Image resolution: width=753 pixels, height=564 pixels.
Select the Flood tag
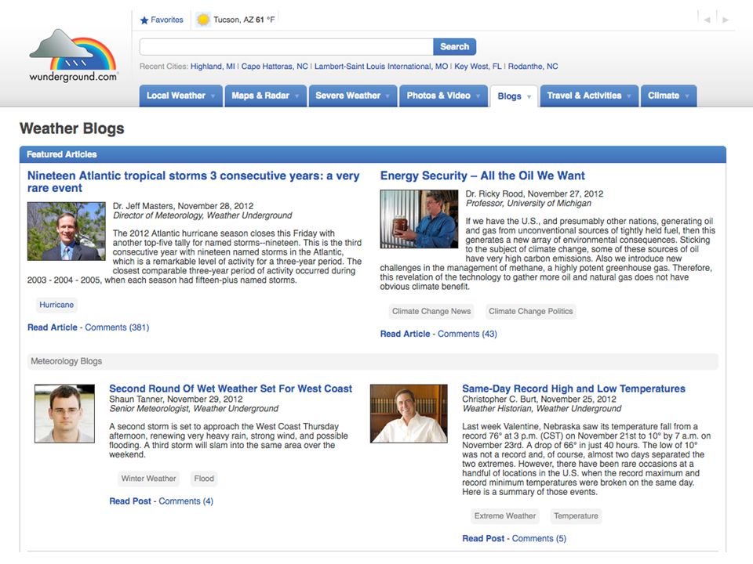pos(204,478)
